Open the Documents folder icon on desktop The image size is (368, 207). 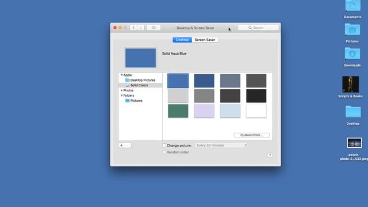(x=352, y=6)
